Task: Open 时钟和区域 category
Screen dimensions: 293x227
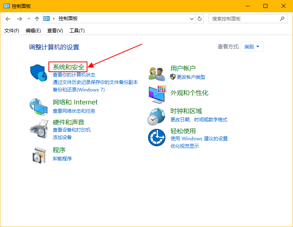Action: click(x=186, y=111)
